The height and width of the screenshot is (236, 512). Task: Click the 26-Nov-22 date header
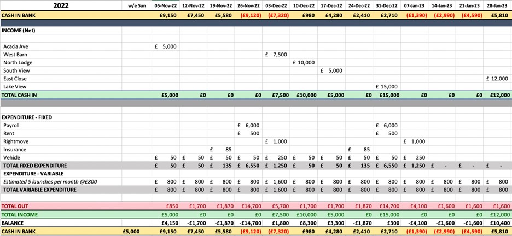248,5
